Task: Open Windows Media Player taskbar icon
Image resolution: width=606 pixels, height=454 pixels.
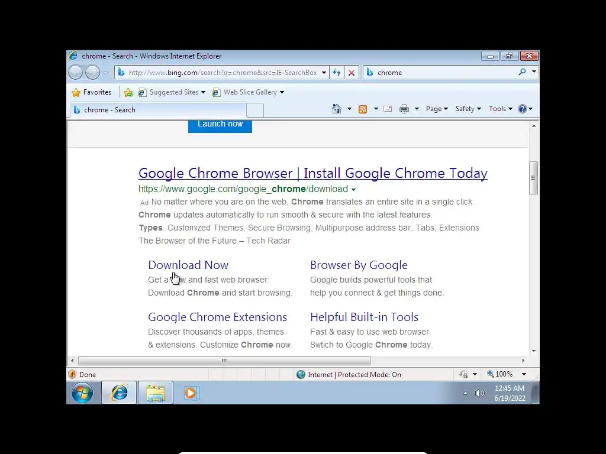Action: point(191,393)
